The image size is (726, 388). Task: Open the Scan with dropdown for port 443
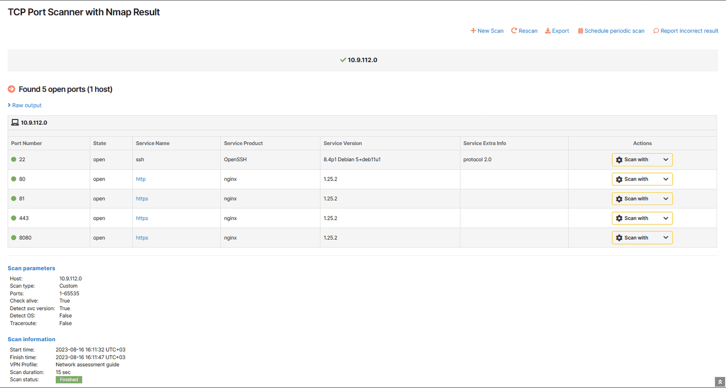(665, 218)
